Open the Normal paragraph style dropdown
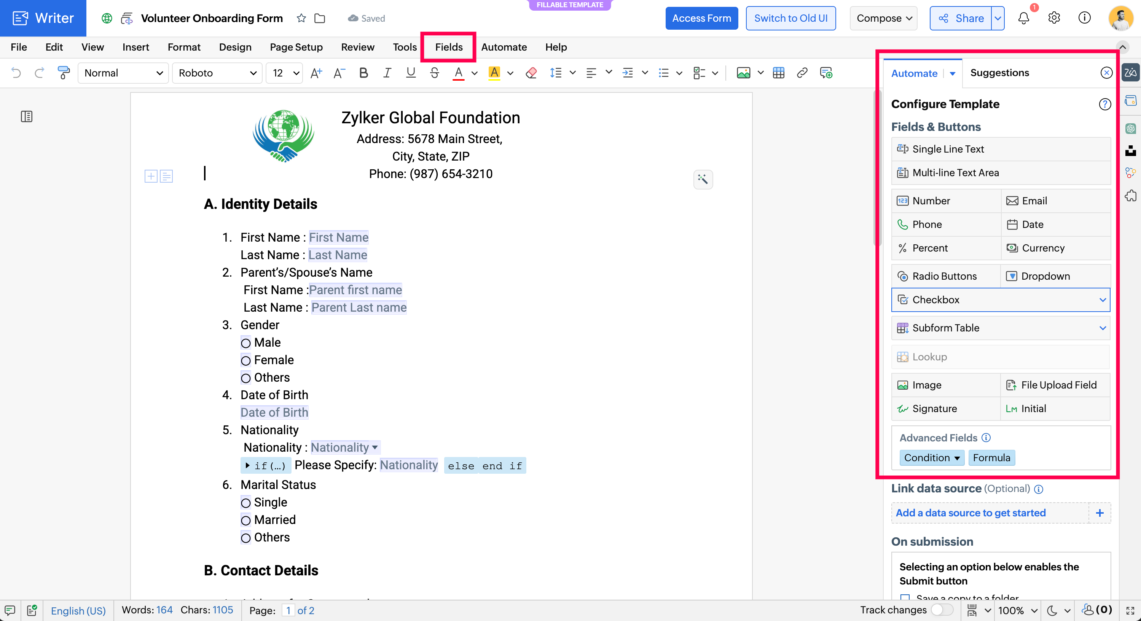The height and width of the screenshot is (621, 1141). click(x=123, y=73)
